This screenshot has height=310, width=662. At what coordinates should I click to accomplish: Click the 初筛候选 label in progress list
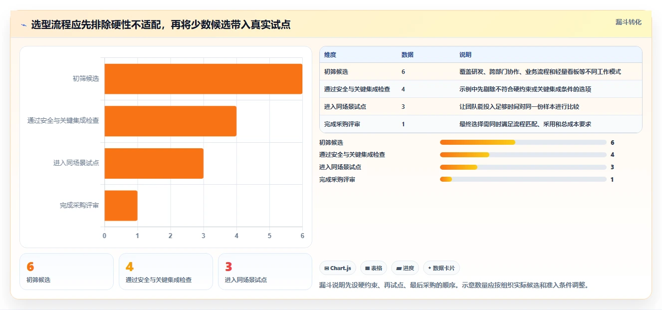pyautogui.click(x=331, y=143)
